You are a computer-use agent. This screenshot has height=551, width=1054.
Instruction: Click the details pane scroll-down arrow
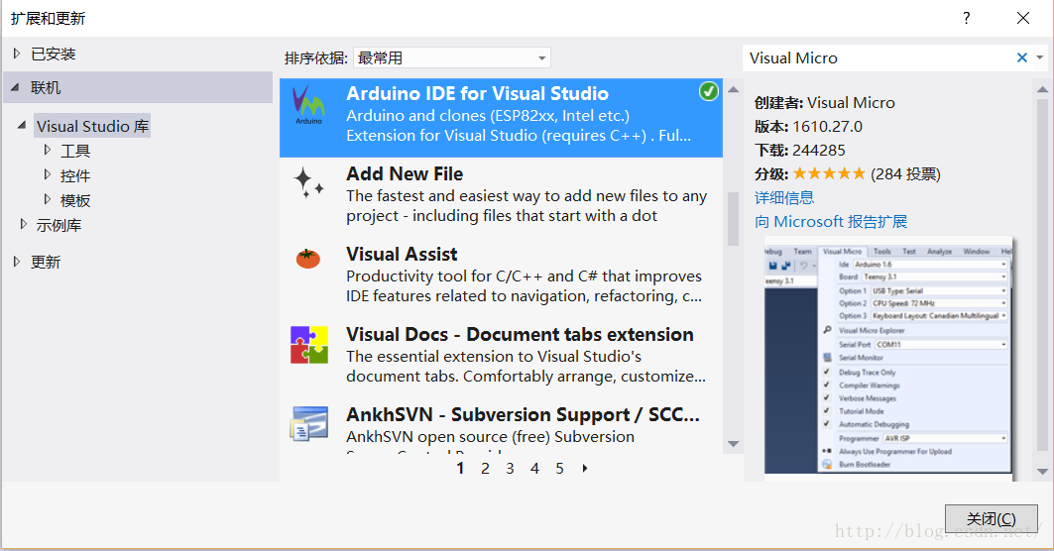[1042, 472]
